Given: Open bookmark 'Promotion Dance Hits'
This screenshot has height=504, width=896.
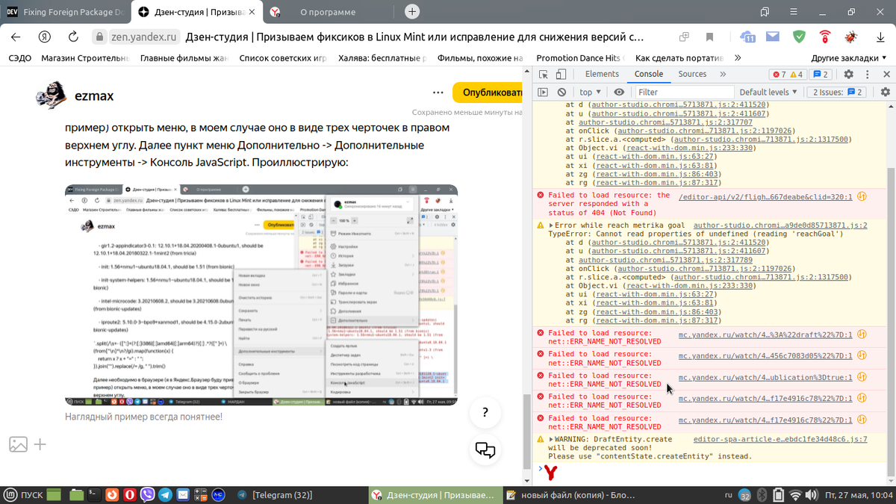Looking at the screenshot, I should point(579,57).
